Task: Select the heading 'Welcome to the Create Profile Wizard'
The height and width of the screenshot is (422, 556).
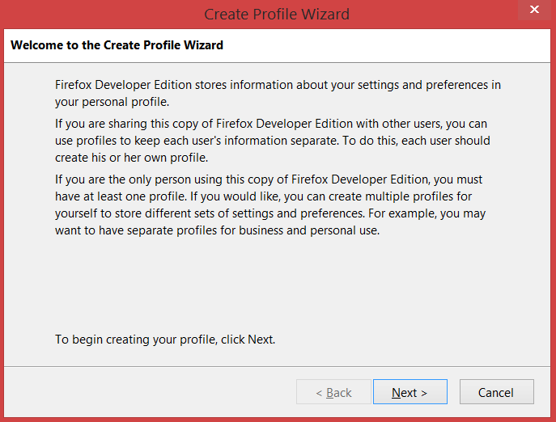Action: pyautogui.click(x=117, y=45)
